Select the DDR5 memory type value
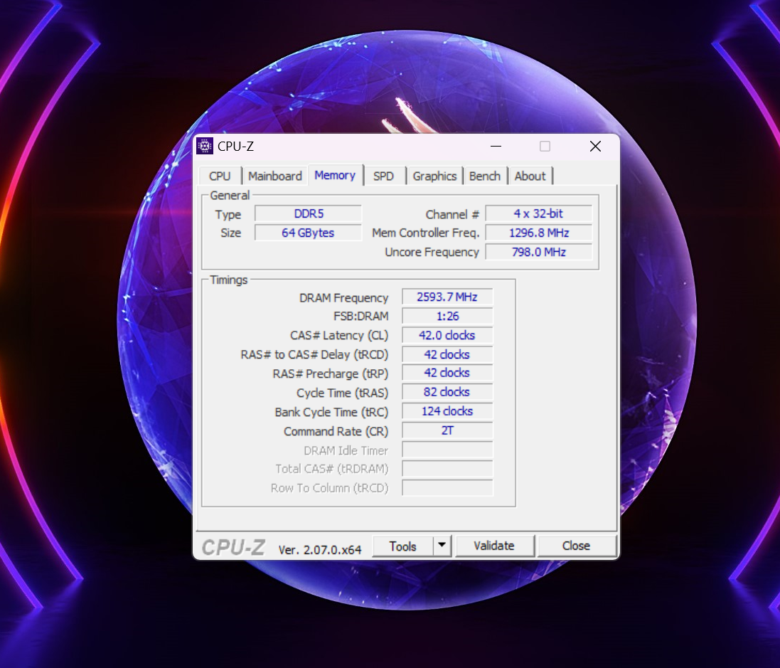780x668 pixels. [309, 213]
